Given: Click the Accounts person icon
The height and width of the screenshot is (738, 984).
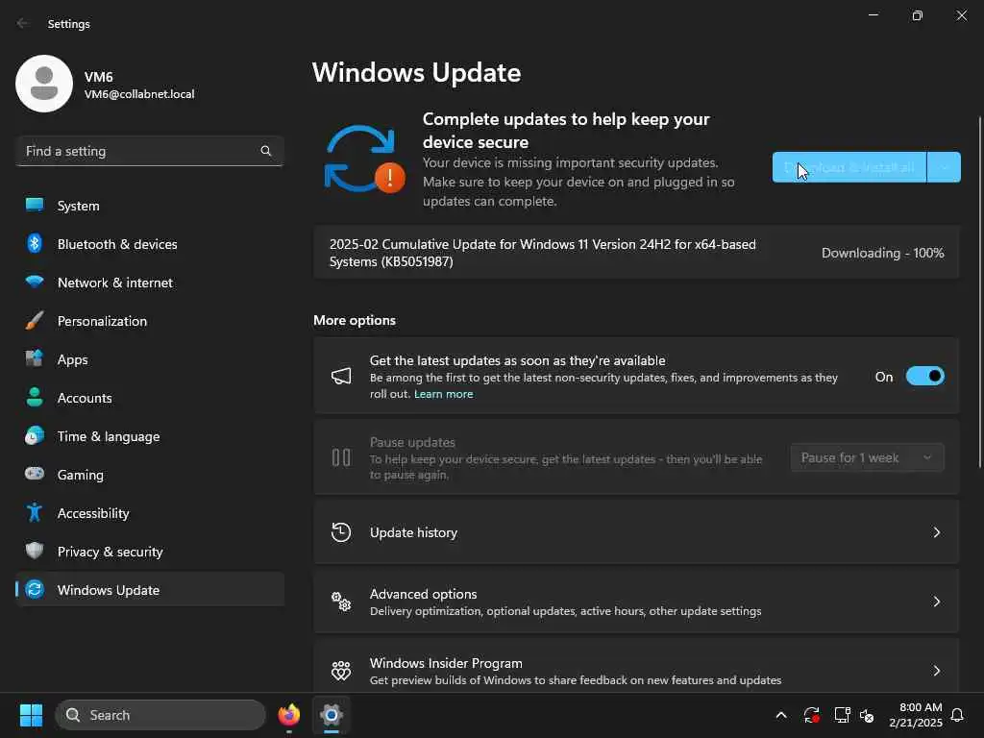Looking at the screenshot, I should click(x=35, y=397).
